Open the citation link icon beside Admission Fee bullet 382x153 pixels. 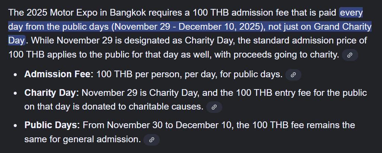coord(293,75)
